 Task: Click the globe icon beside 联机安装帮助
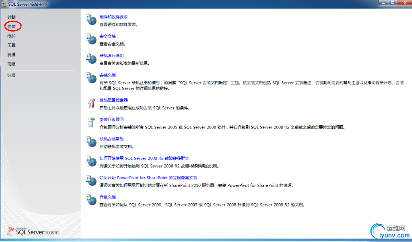(x=91, y=142)
